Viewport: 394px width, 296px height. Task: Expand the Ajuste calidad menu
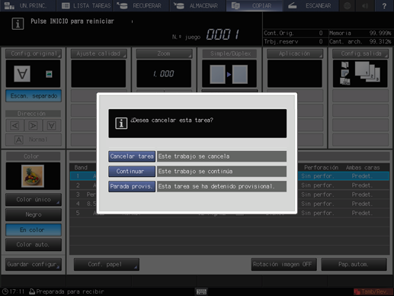[98, 53]
